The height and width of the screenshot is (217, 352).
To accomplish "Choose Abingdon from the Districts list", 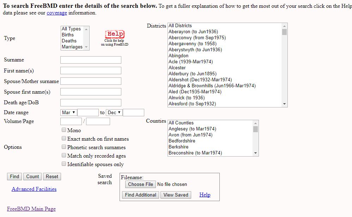I will [x=178, y=55].
